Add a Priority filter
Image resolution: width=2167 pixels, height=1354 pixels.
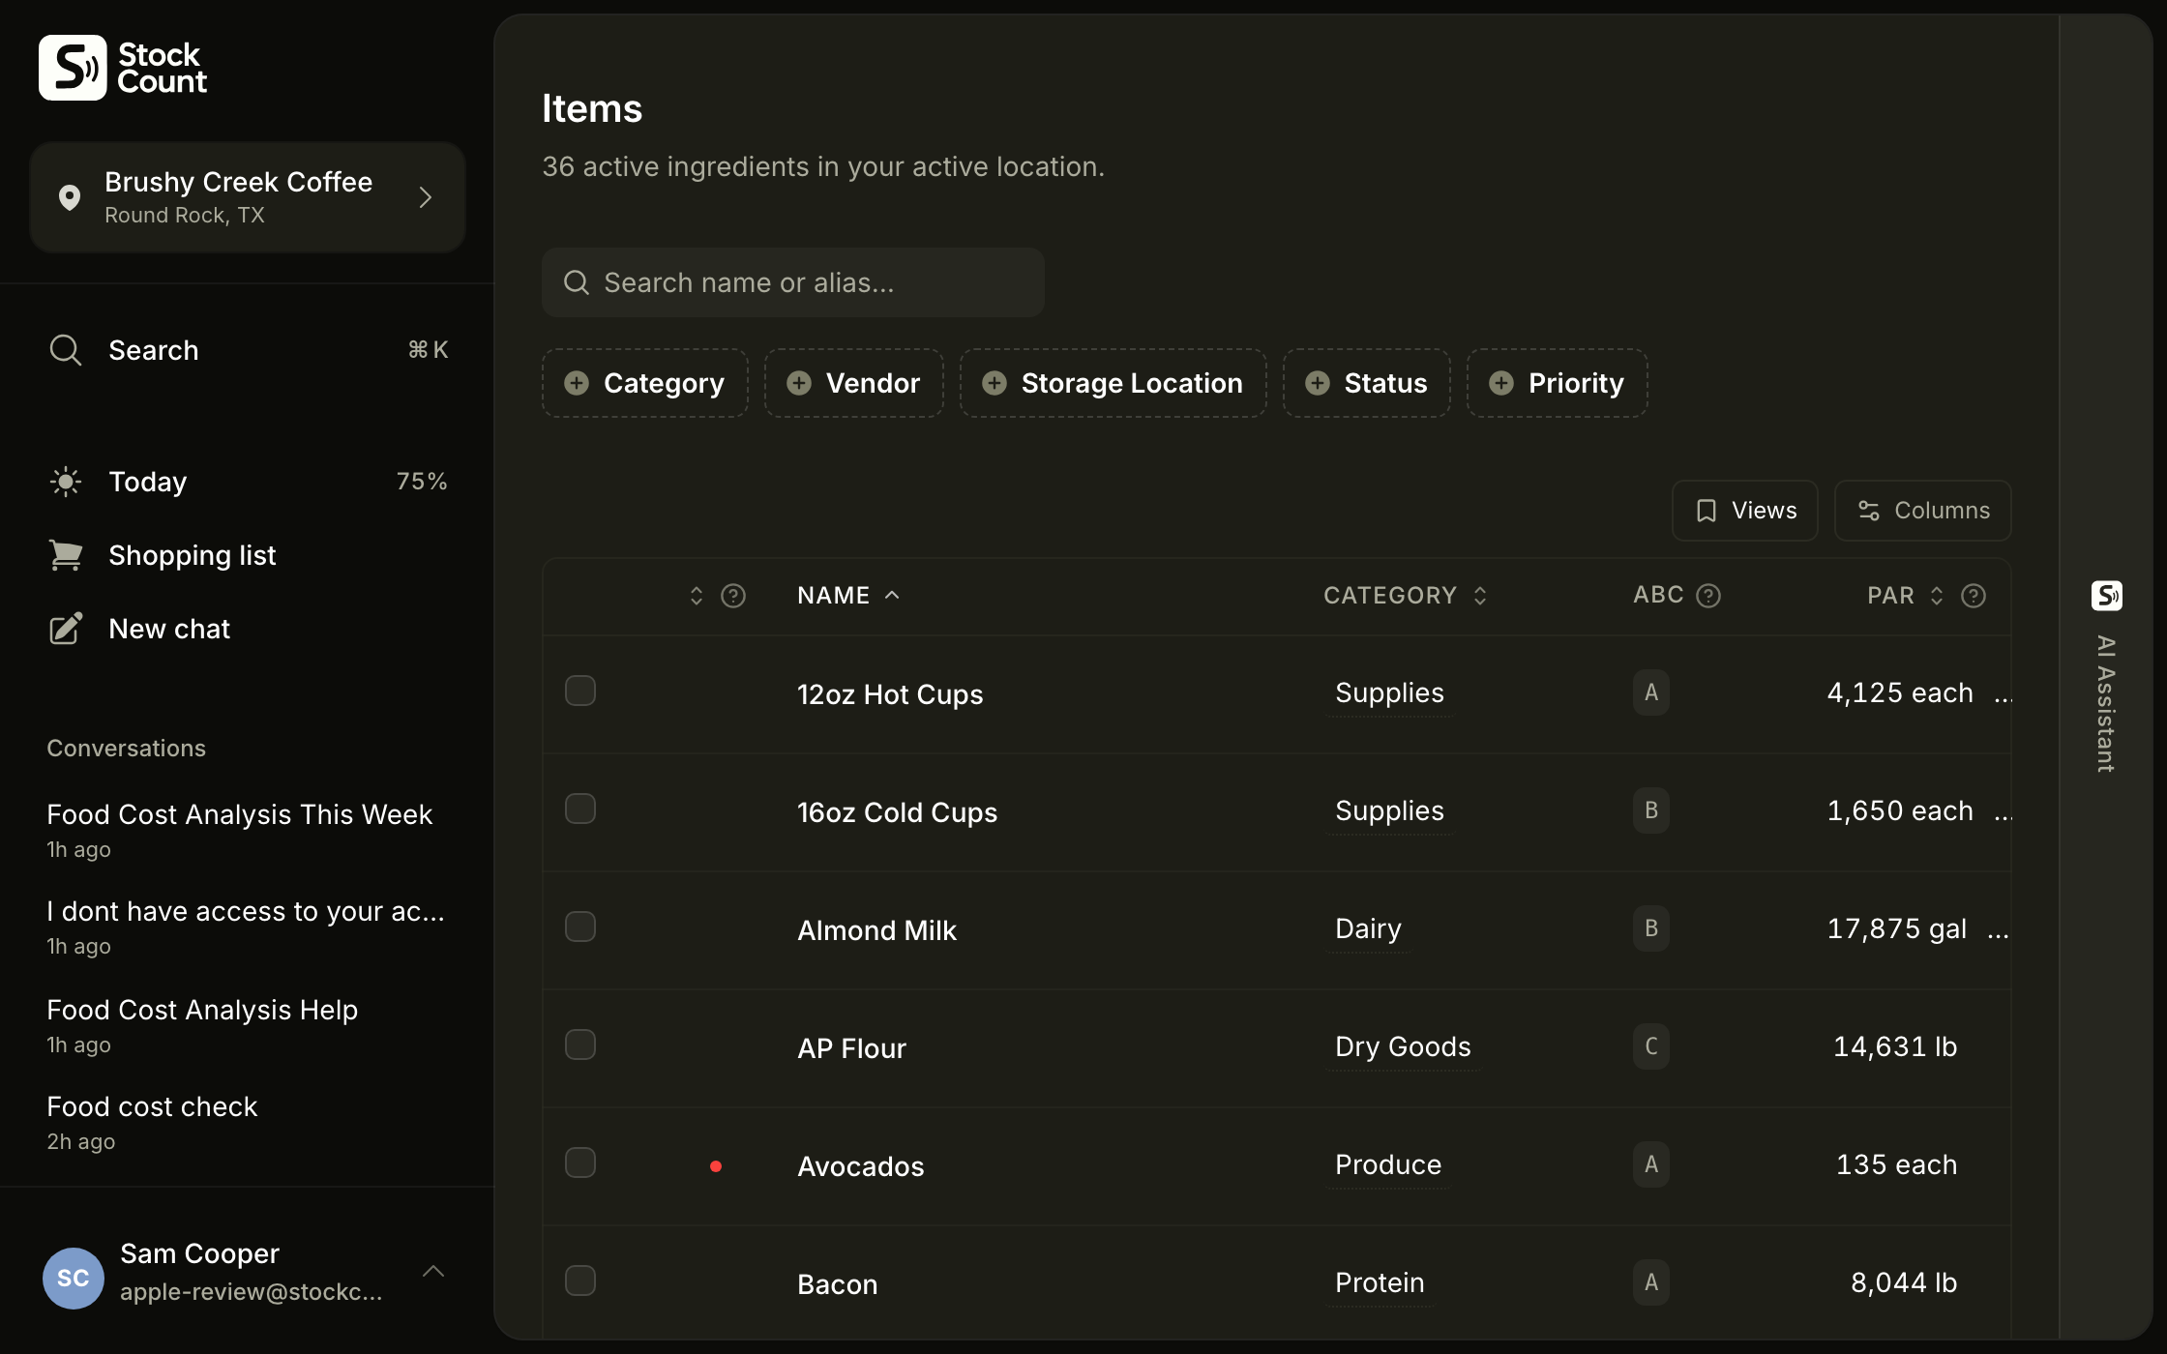(x=1558, y=383)
